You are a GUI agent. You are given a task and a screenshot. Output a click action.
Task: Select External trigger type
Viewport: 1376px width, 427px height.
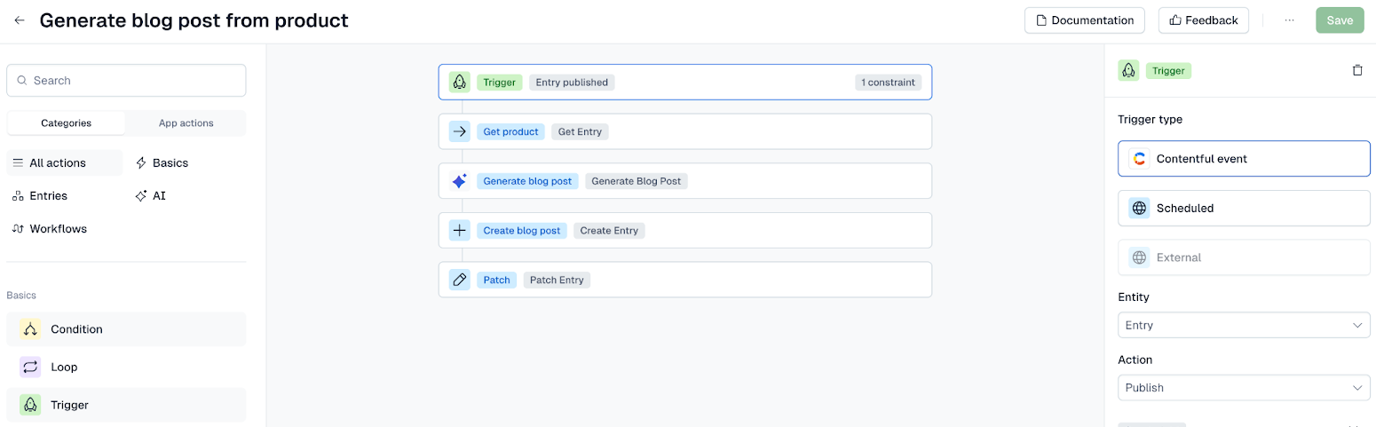[1244, 257]
